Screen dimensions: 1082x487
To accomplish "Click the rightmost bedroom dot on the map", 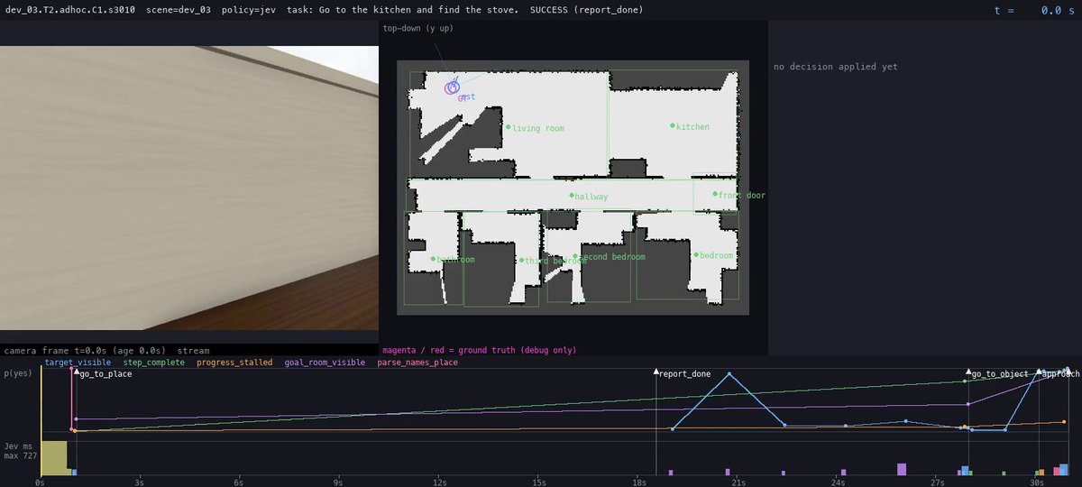I will point(695,254).
